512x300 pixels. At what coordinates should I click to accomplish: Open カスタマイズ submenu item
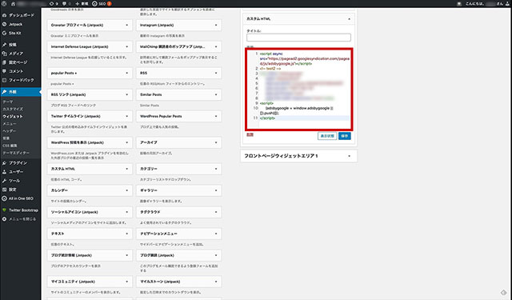(x=13, y=109)
